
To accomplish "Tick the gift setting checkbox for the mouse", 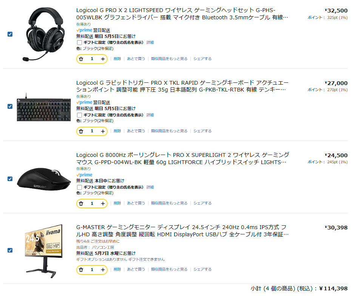I will click(x=79, y=187).
